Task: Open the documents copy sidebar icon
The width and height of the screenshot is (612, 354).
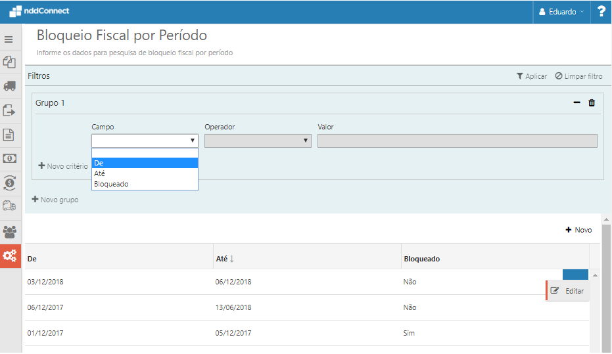Action: click(x=9, y=62)
